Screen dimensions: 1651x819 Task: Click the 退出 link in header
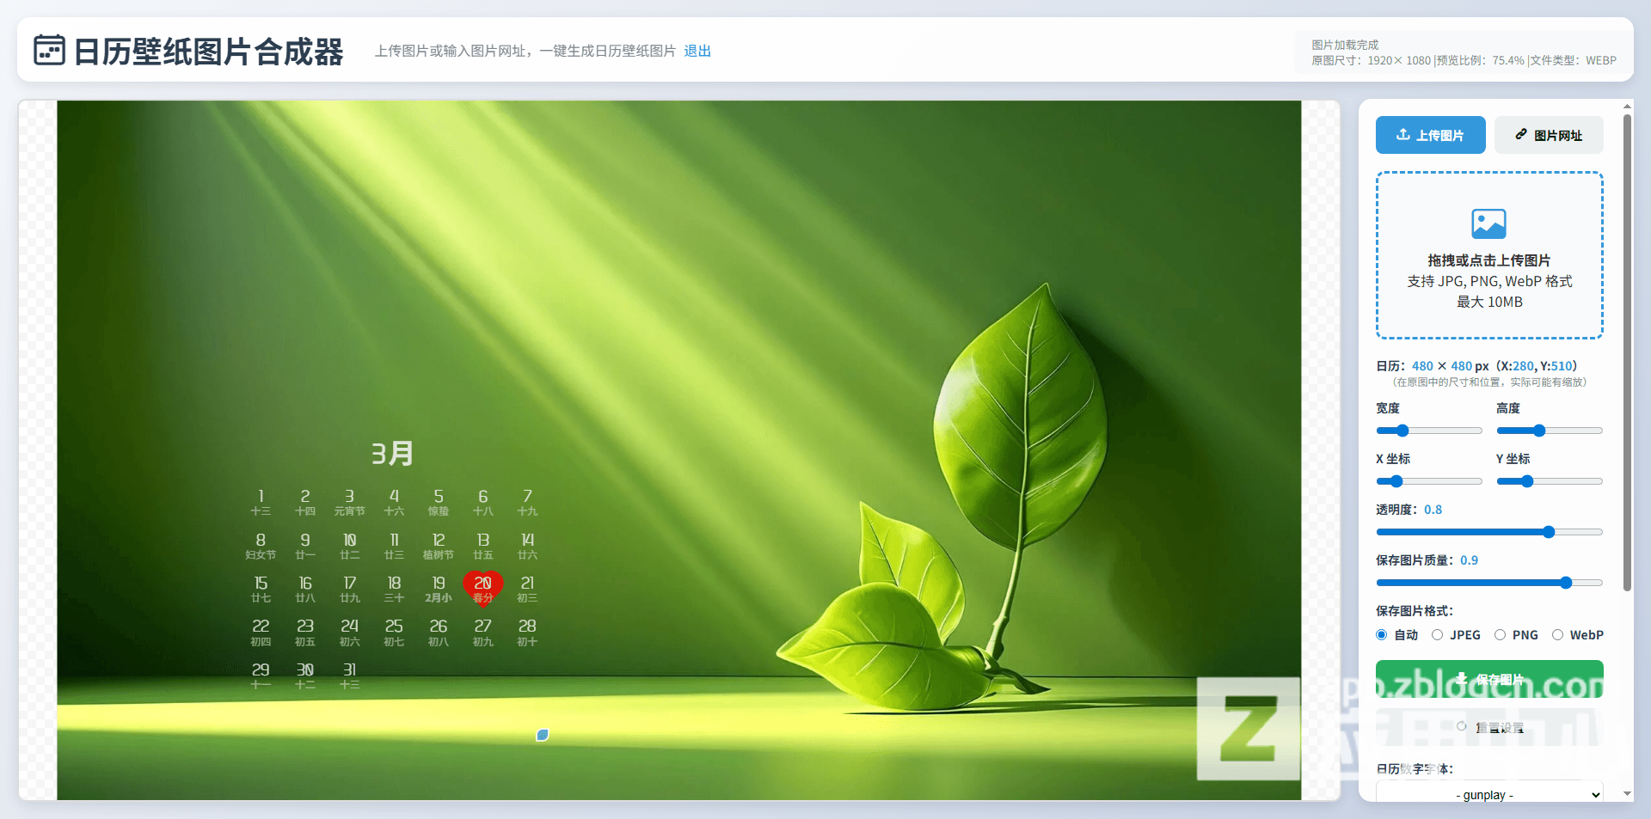pos(697,51)
